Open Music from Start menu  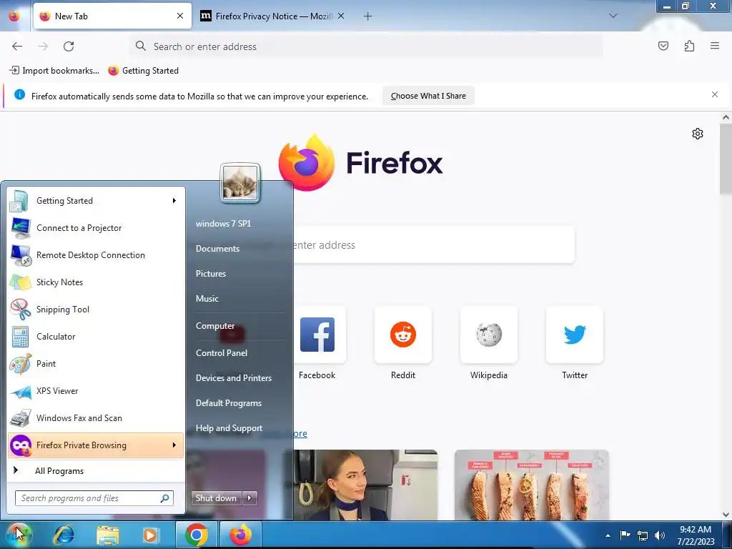pos(207,298)
